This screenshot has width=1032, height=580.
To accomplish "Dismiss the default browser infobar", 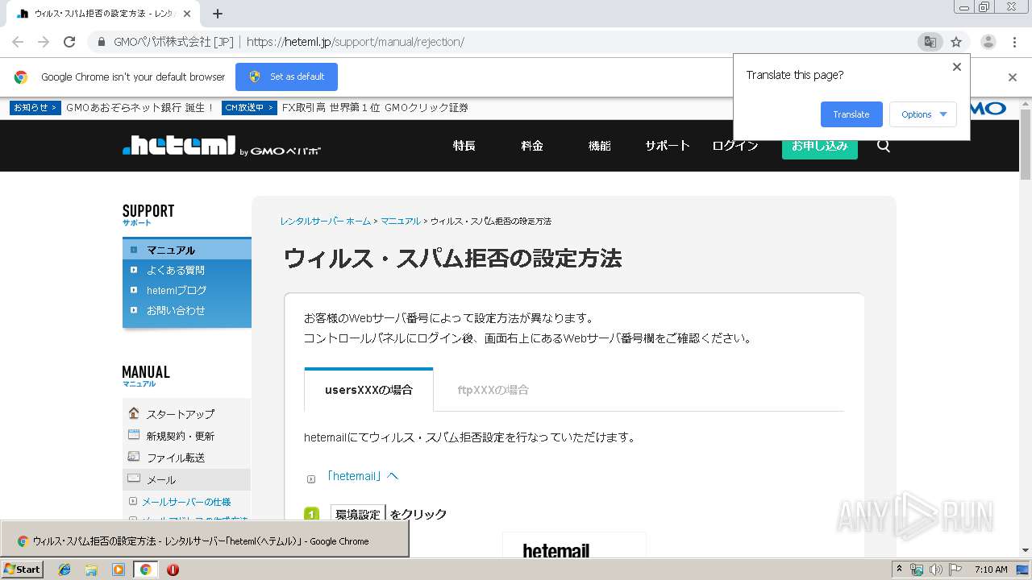I will click(x=1013, y=77).
